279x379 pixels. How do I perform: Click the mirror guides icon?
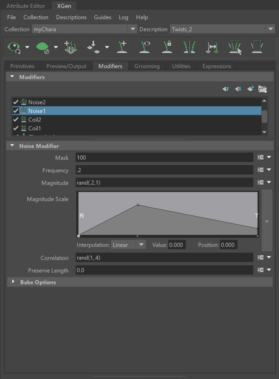pyautogui.click(x=189, y=47)
